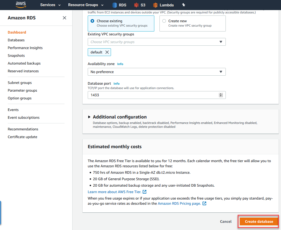Image resolution: width=281 pixels, height=230 pixels.
Task: Open the Services menu
Action: [50, 5]
